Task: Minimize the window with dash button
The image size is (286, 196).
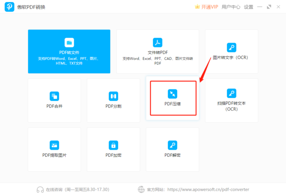Action: [x=260, y=7]
